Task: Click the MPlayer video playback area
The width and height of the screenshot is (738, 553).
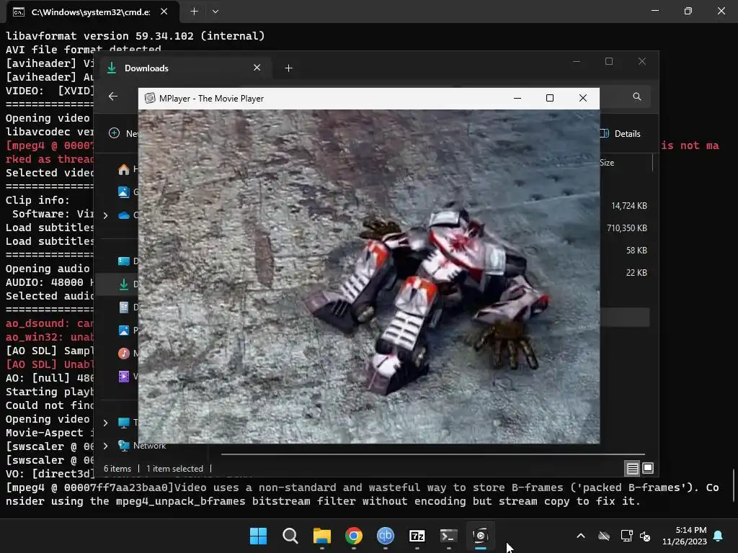Action: 369,276
